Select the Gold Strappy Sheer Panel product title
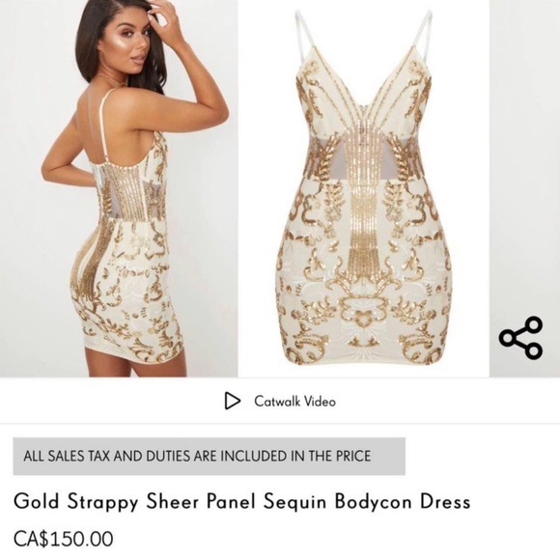The width and height of the screenshot is (560, 560). pyautogui.click(x=241, y=501)
